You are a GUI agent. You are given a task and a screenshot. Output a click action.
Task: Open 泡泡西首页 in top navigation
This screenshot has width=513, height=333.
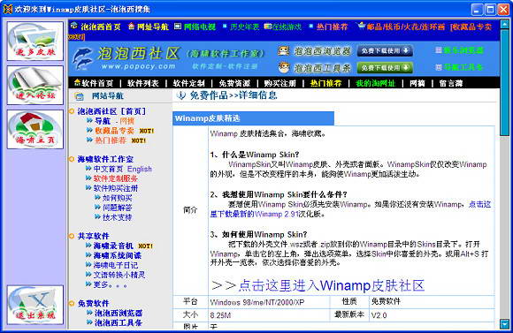pyautogui.click(x=101, y=26)
